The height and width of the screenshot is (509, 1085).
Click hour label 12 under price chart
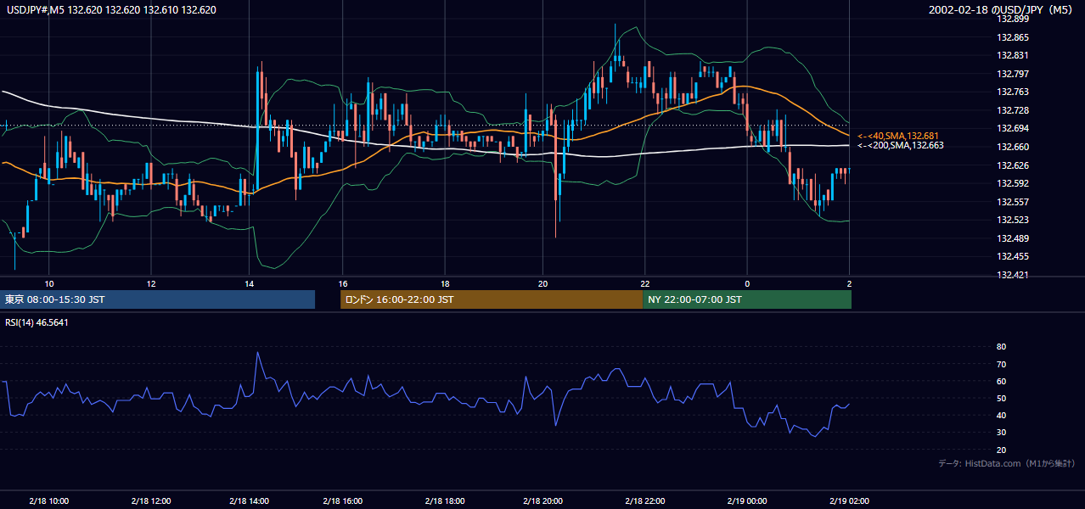coord(150,283)
